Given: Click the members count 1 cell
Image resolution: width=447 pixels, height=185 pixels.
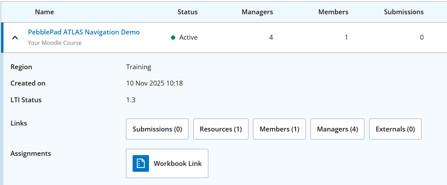Looking at the screenshot, I should pos(346,37).
